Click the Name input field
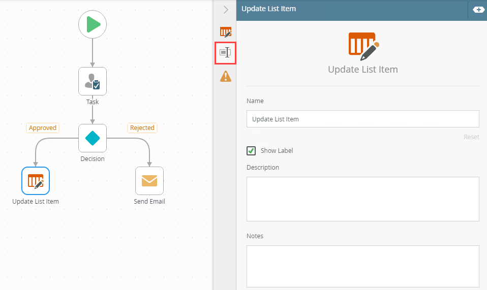Viewport: 487px width, 290px height. click(362, 119)
